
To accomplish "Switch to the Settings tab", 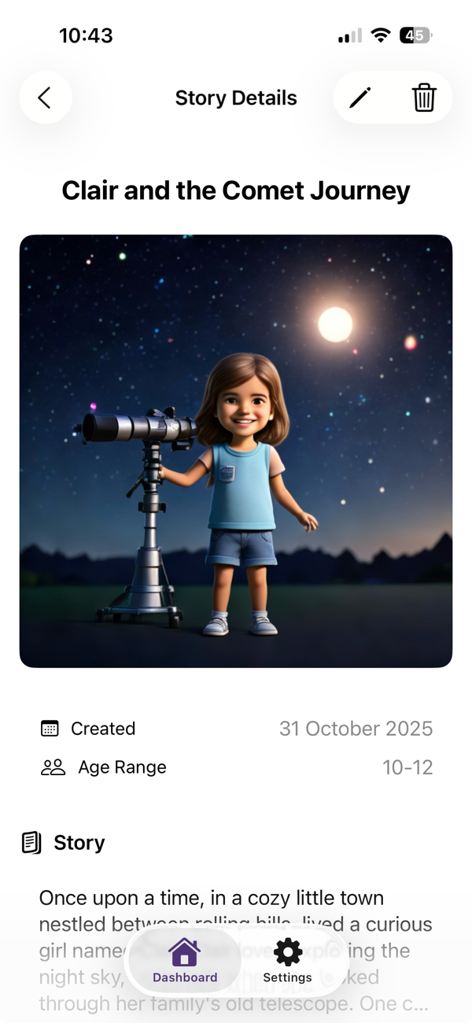I will (x=287, y=961).
